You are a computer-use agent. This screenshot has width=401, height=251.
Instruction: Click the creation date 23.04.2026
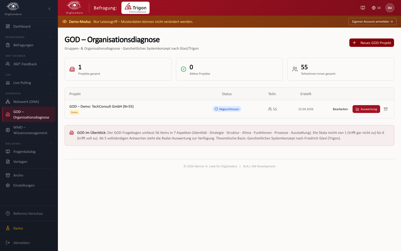click(x=306, y=109)
